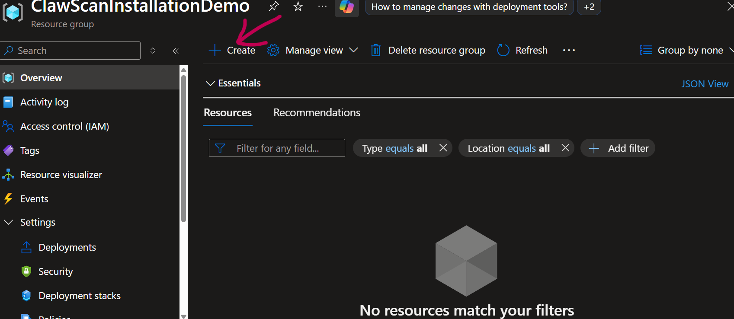This screenshot has height=319, width=734.
Task: Click the Security shield icon
Action: click(26, 271)
